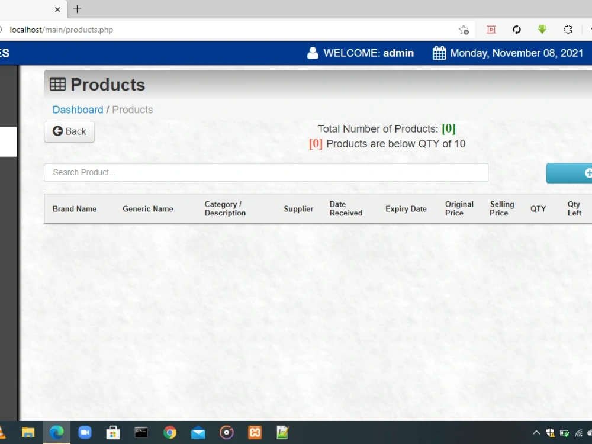
Task: Click the refresh page icon
Action: pos(516,29)
